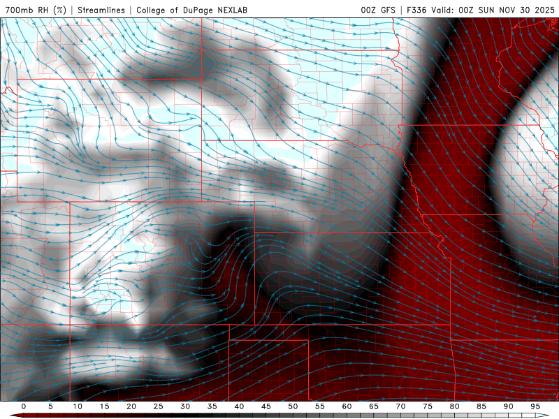This screenshot has height=419, width=559.
Task: Click the "F336" forecast hour text
Action: pos(416,10)
